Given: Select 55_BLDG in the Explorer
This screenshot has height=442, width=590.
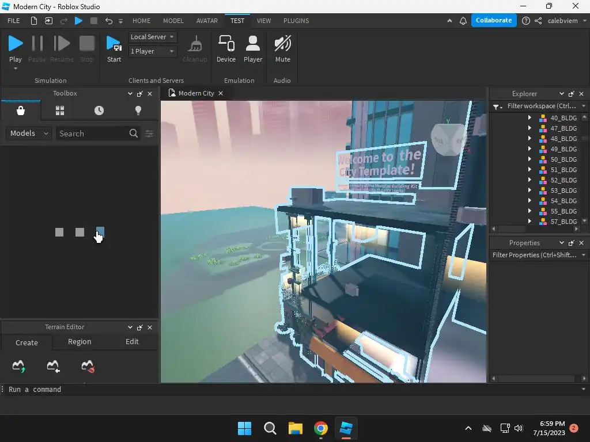Looking at the screenshot, I should (563, 211).
